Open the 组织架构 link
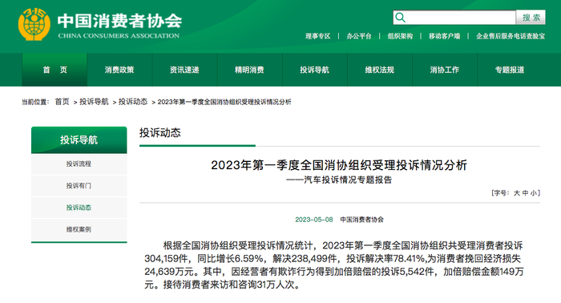Viewport: 561px width, 303px height. (x=400, y=36)
